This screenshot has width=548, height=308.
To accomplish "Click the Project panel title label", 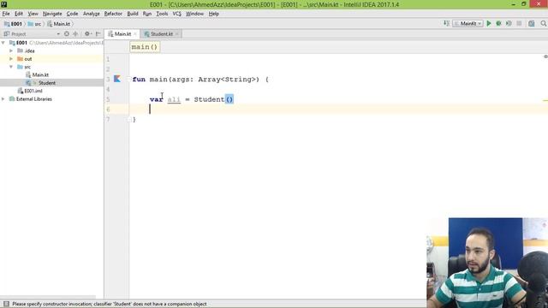I will 19,34.
